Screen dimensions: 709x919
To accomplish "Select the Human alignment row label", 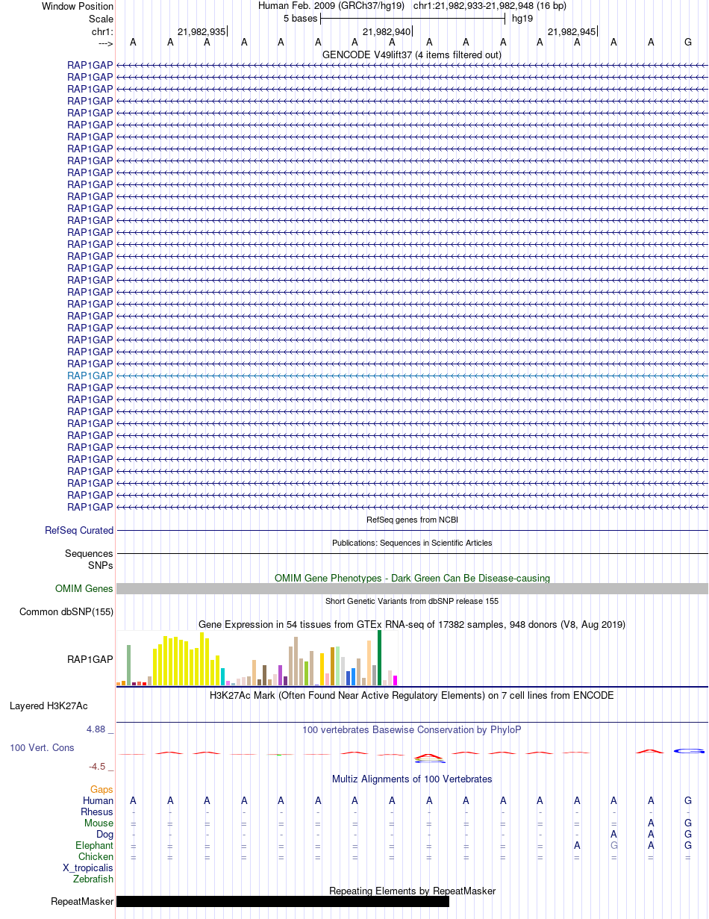I will [x=99, y=800].
